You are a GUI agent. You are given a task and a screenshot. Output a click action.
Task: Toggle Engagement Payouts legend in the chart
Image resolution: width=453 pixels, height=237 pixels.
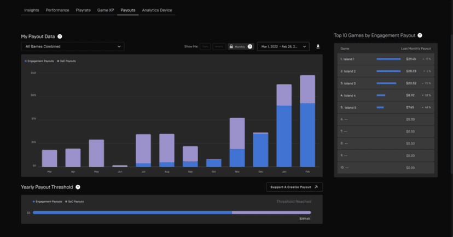pyautogui.click(x=39, y=61)
